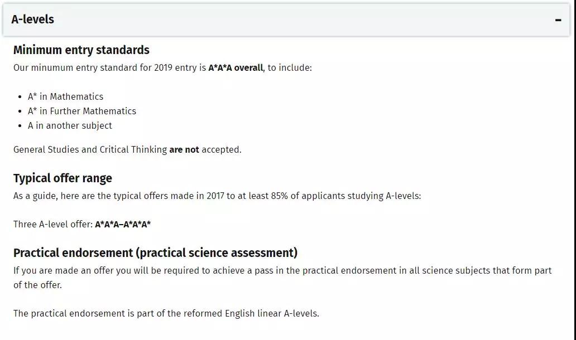Click the A*A*A–A*A*A* offer grades text
Image resolution: width=576 pixels, height=340 pixels.
[x=123, y=224]
